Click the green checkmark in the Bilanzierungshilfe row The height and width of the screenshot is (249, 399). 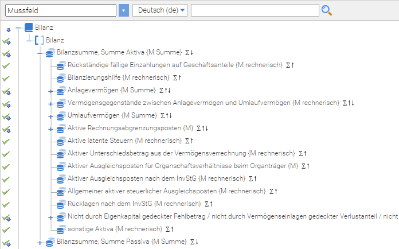click(x=7, y=78)
